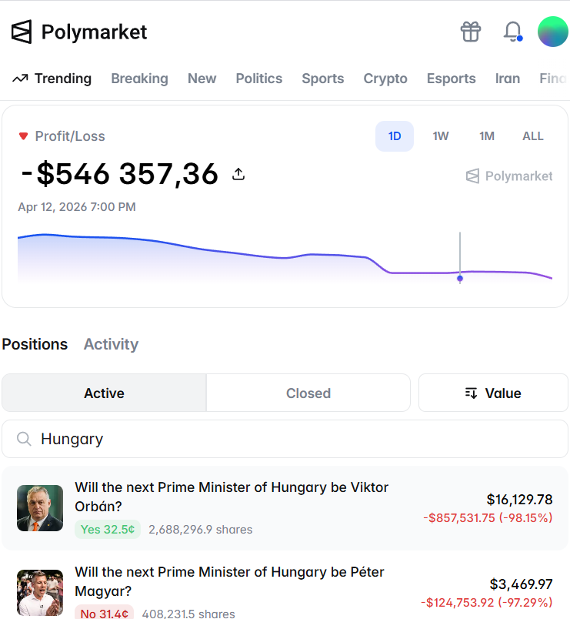Viewport: 570px width, 619px height.
Task: Click the No 31.4¢ badge
Action: tap(104, 613)
